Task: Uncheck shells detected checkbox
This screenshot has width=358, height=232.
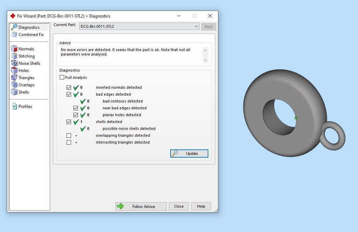Action: click(69, 122)
